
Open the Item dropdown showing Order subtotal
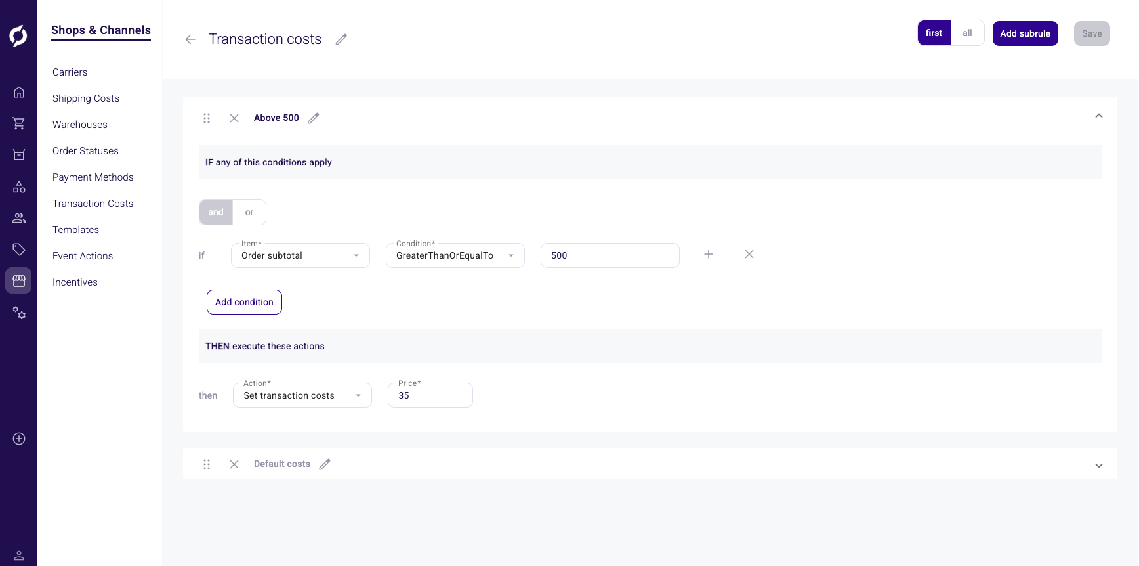300,255
